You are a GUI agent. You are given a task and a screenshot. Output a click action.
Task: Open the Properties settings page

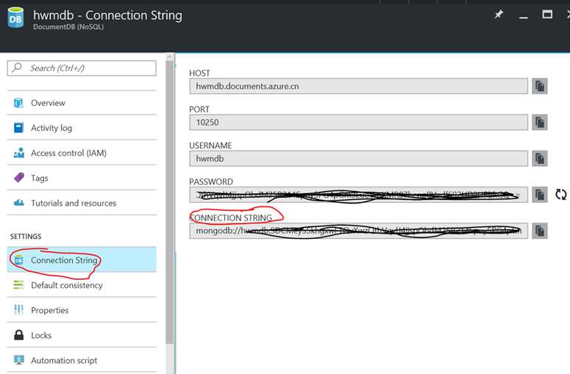[82, 310]
